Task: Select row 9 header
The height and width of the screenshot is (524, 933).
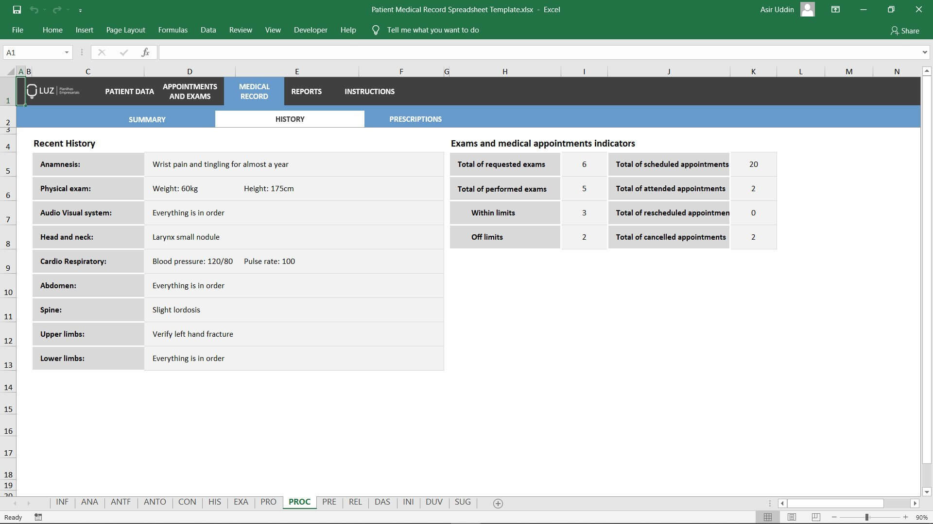Action: [8, 262]
